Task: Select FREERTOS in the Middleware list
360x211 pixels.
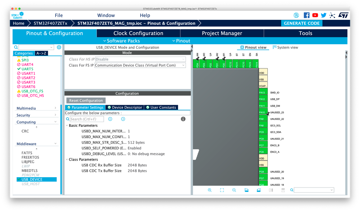Action: pyautogui.click(x=30, y=157)
